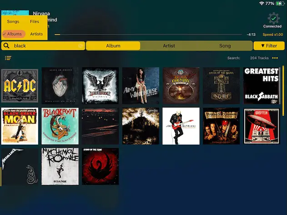
Task: Open Story of the Year Black Swan
Action: 101,166
